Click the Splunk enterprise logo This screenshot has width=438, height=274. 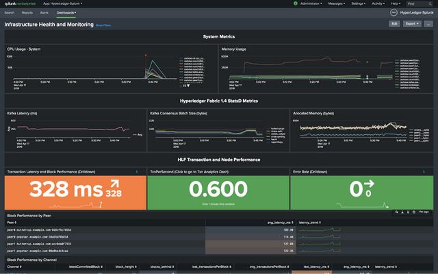pyautogui.click(x=20, y=3)
